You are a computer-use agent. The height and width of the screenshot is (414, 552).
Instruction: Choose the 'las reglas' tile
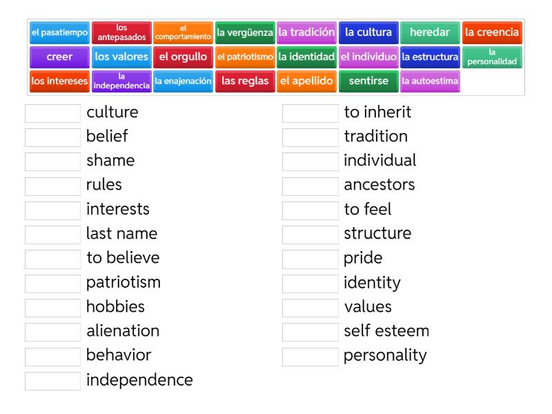pyautogui.click(x=245, y=81)
